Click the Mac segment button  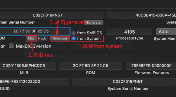[31, 39]
